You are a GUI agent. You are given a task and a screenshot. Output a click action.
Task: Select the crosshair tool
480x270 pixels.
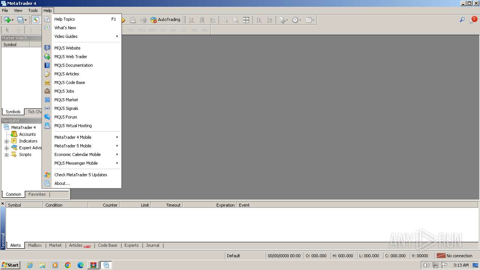click(18, 30)
